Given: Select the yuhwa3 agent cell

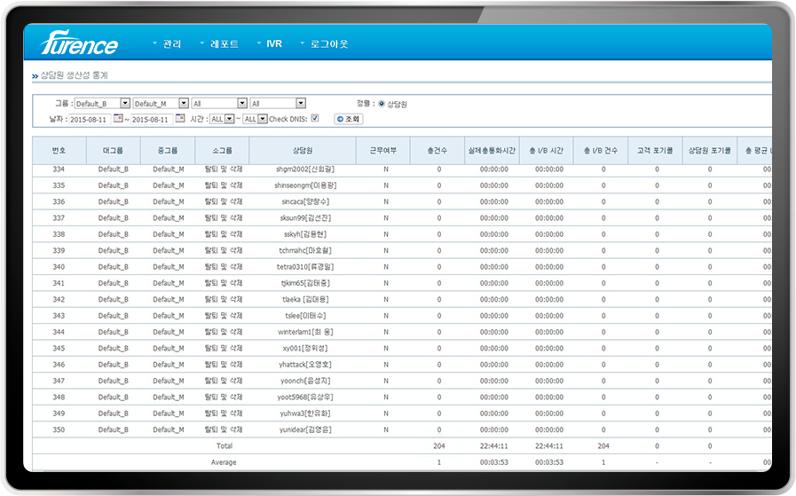Looking at the screenshot, I should (305, 413).
